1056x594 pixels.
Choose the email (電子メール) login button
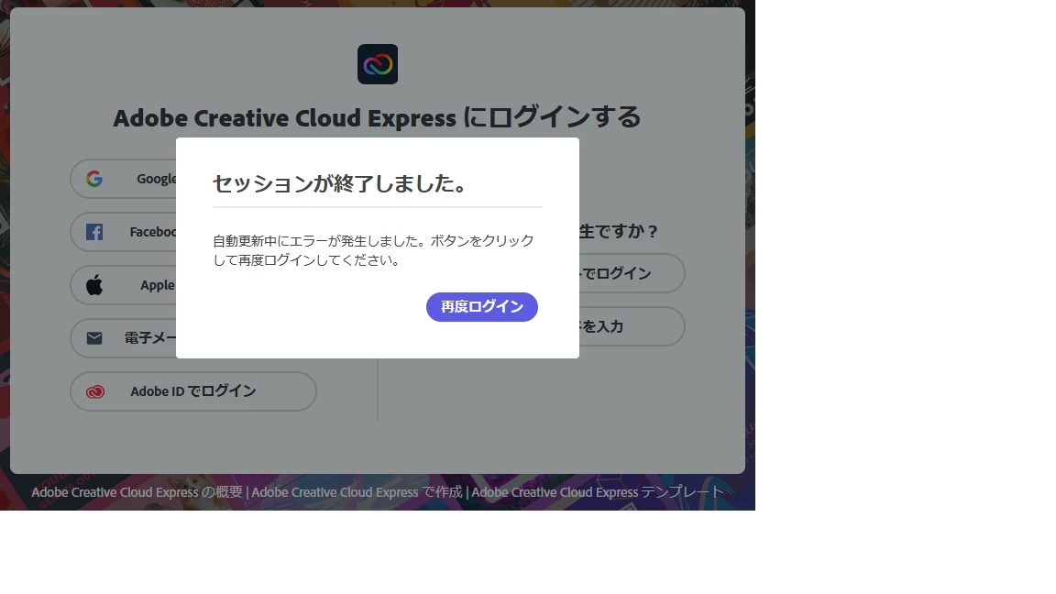coord(124,338)
